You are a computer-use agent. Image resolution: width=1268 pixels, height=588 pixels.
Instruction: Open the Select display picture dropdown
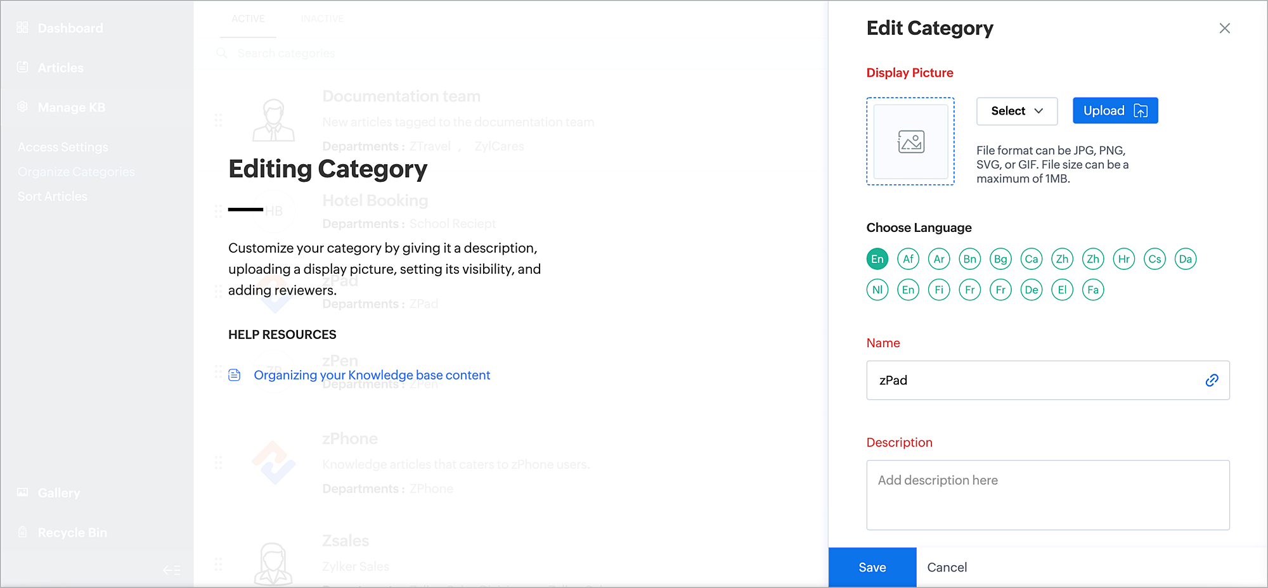(x=1016, y=111)
